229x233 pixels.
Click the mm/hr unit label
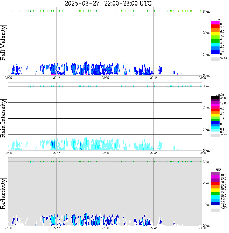coord(220,95)
